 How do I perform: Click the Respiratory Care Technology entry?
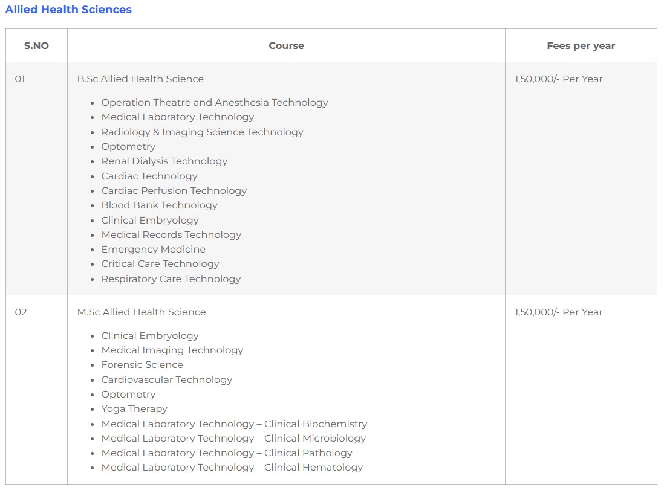pos(171,279)
